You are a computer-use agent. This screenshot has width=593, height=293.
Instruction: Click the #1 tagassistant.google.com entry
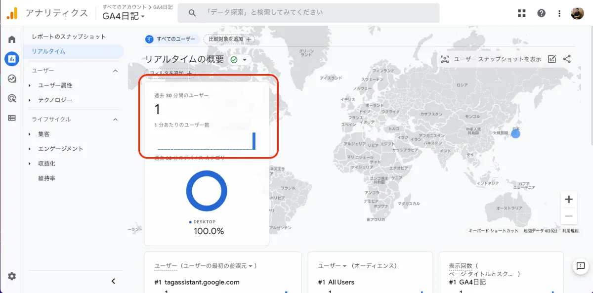(197, 282)
